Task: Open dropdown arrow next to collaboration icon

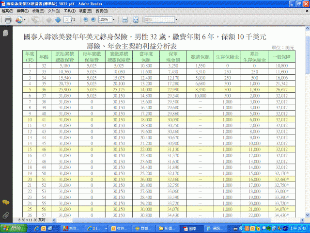Action: pos(25,19)
